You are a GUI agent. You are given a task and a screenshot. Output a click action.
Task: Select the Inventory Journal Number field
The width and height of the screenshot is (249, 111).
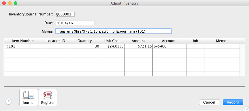click(65, 14)
